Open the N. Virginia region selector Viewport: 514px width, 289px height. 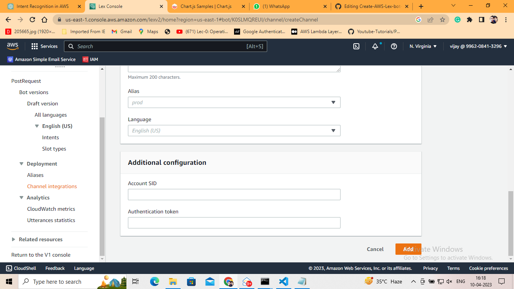coord(422,46)
